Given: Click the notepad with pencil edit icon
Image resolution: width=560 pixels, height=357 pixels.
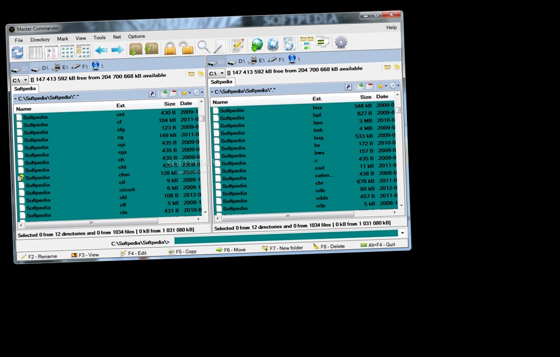Looking at the screenshot, I should click(237, 45).
